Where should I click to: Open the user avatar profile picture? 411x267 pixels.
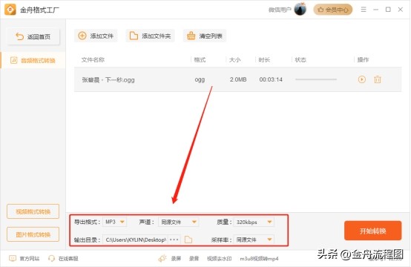[x=300, y=10]
